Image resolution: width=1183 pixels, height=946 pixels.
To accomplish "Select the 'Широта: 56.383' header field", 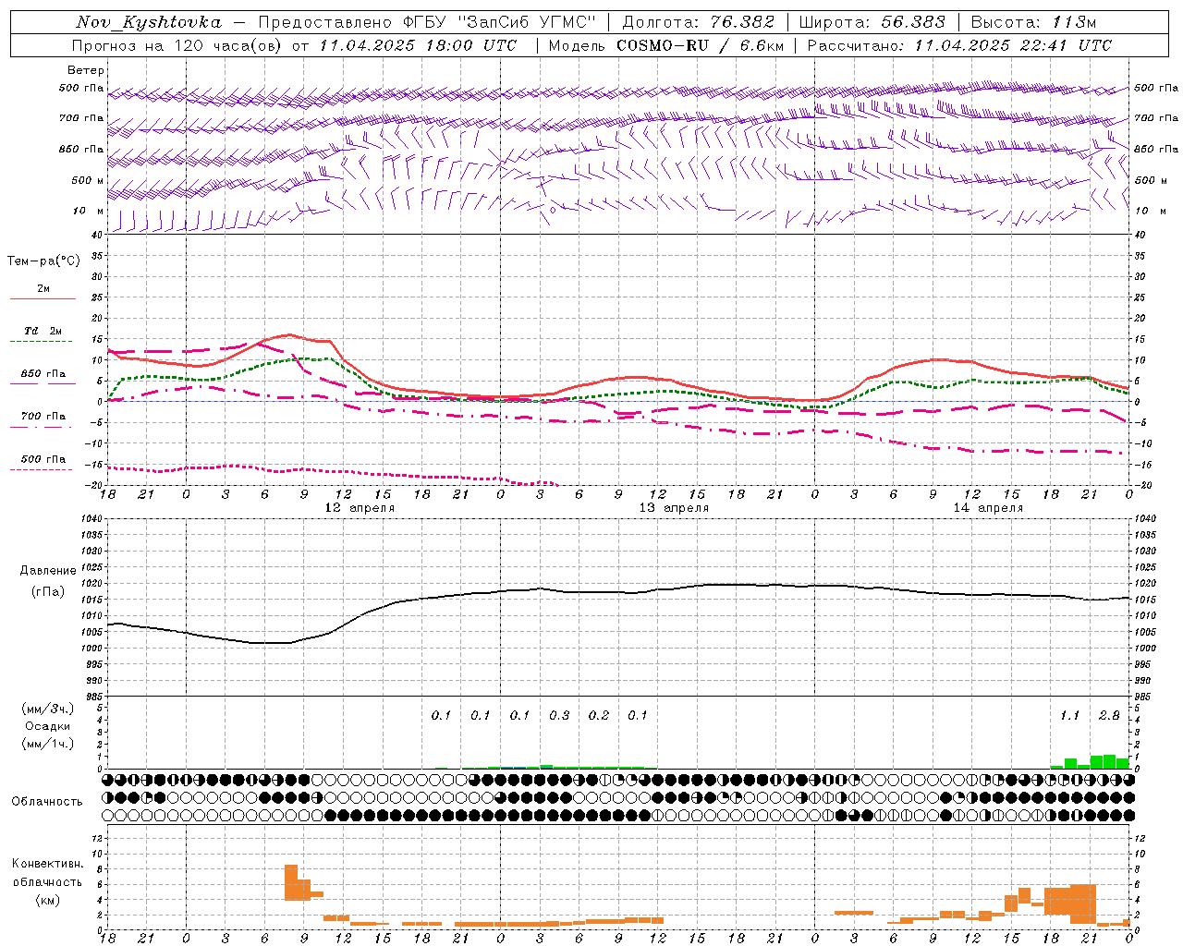I will click(872, 22).
